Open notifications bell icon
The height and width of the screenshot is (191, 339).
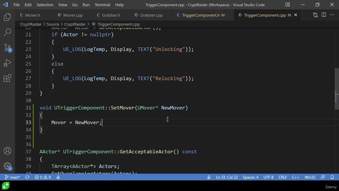[x=332, y=177]
